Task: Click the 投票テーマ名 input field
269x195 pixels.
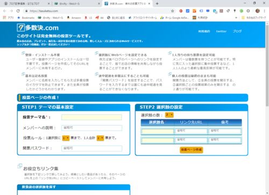Action: 91,117
